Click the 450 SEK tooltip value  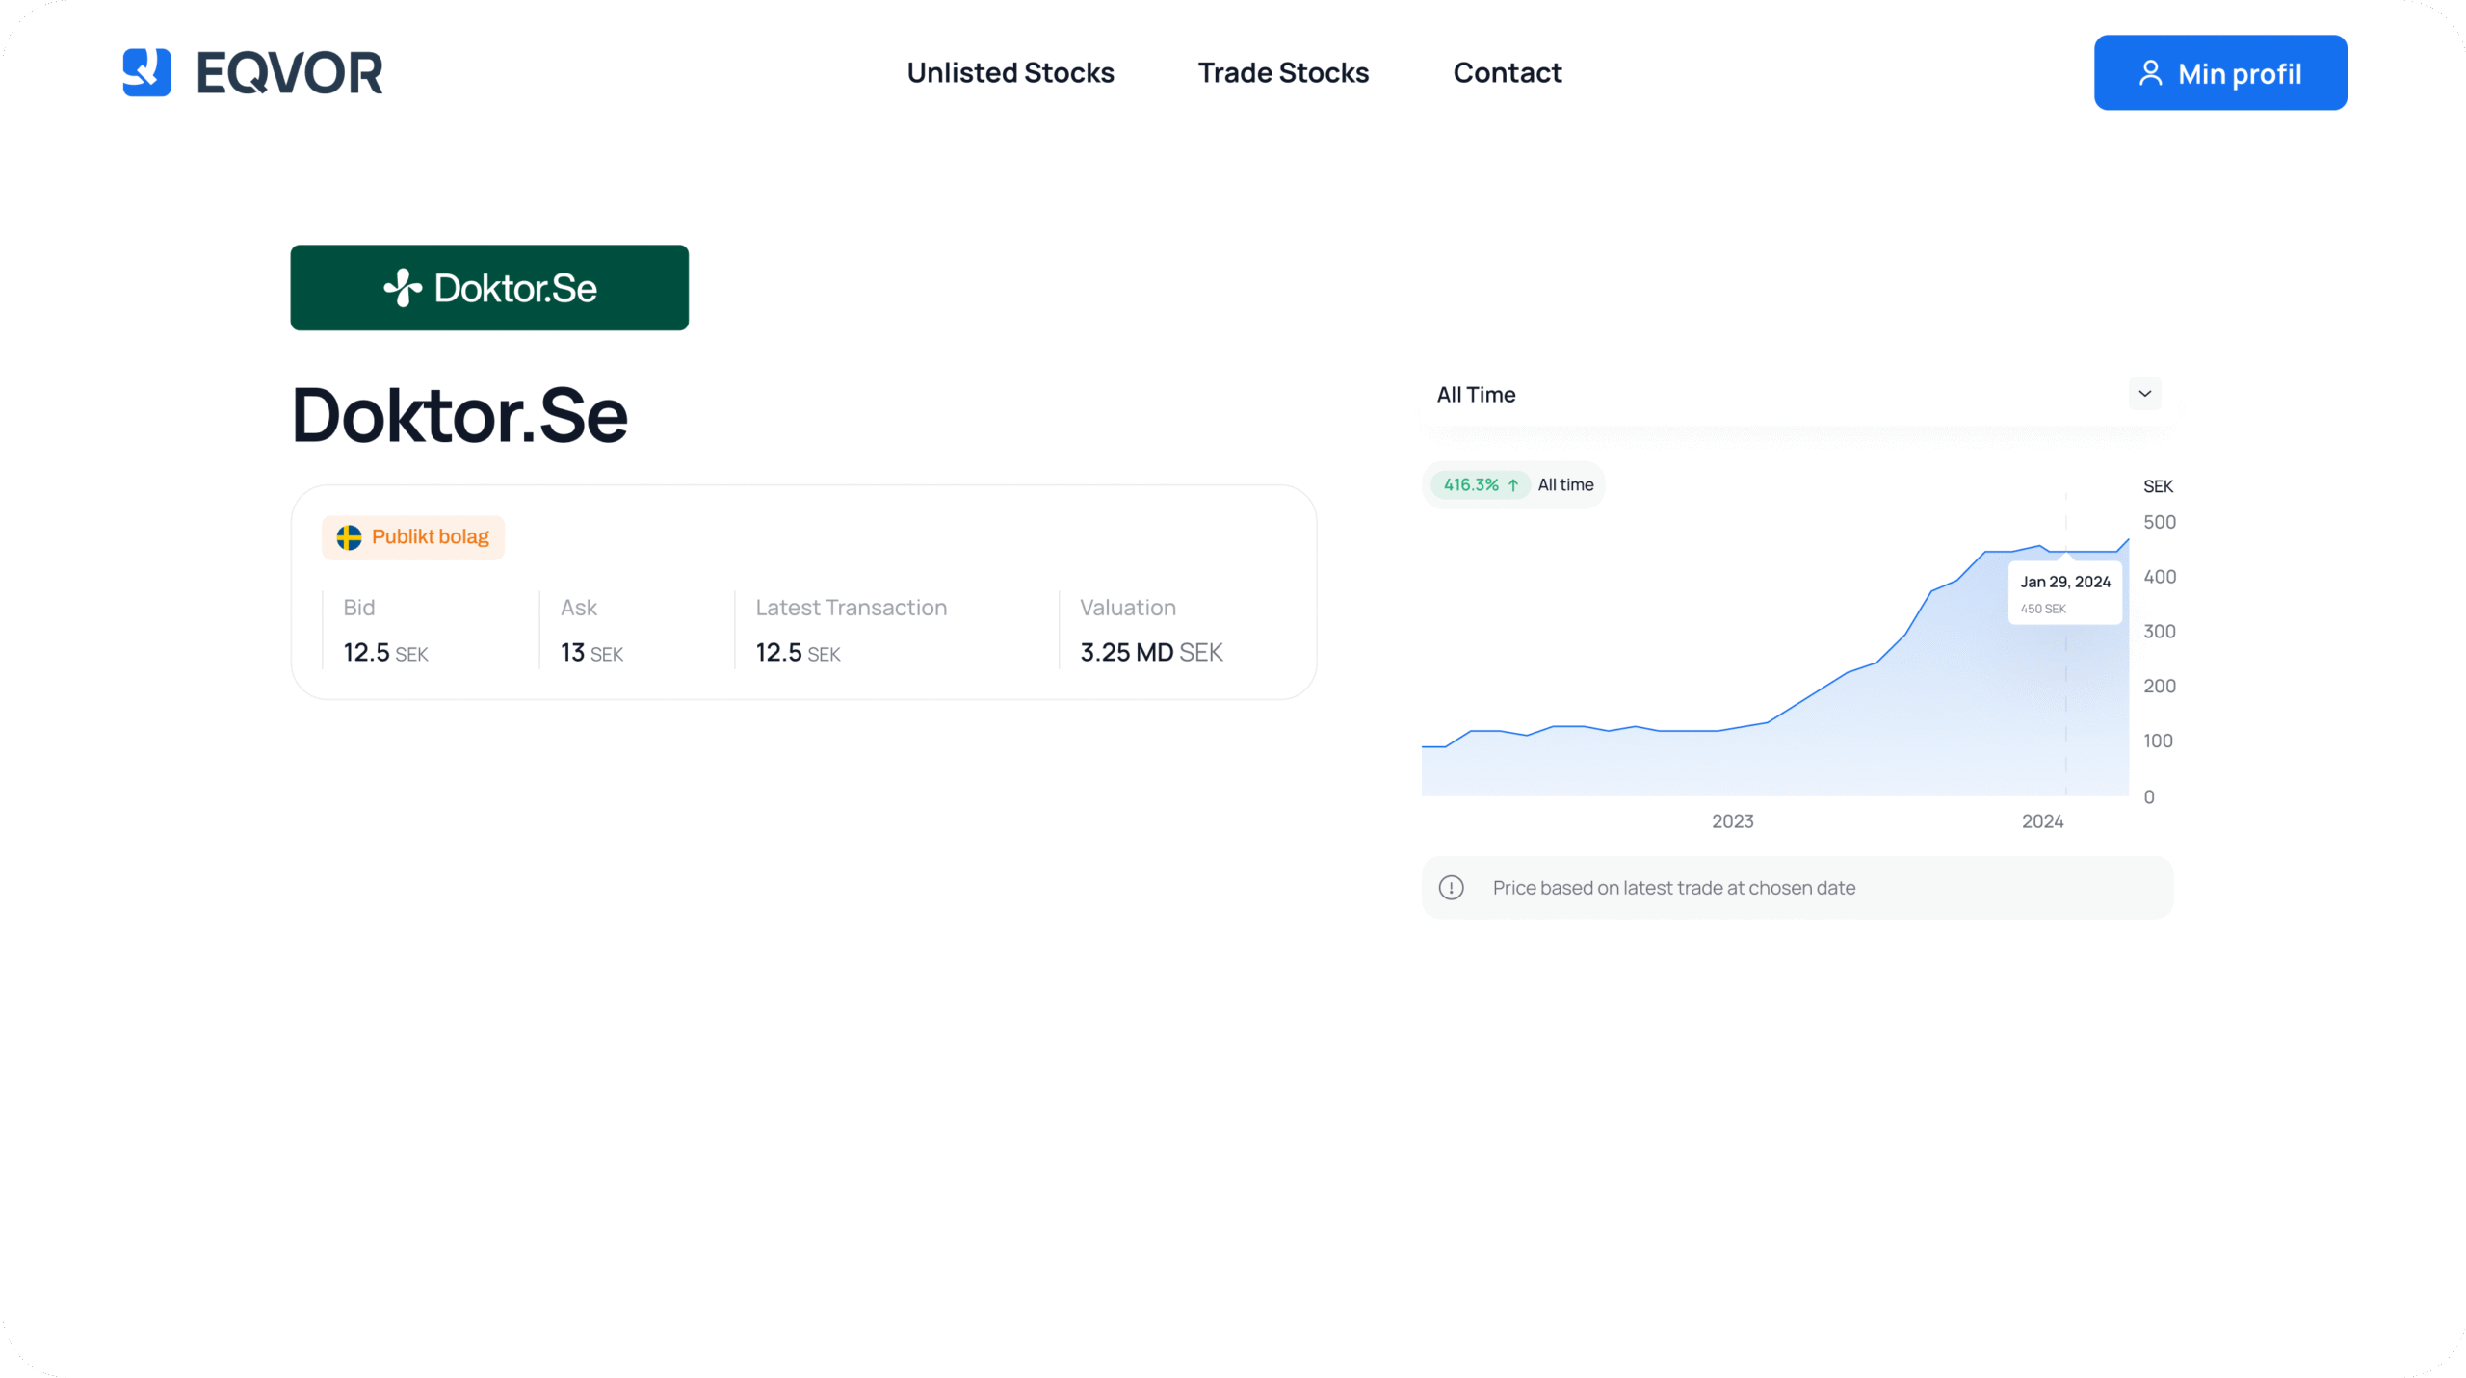[2043, 610]
